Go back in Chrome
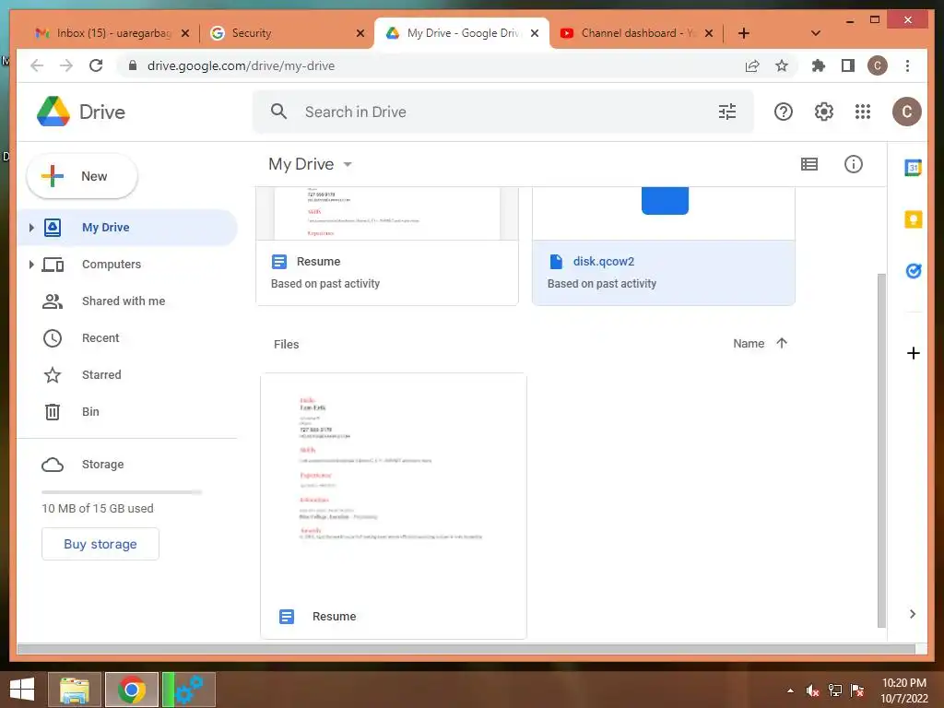The height and width of the screenshot is (708, 944). click(37, 65)
